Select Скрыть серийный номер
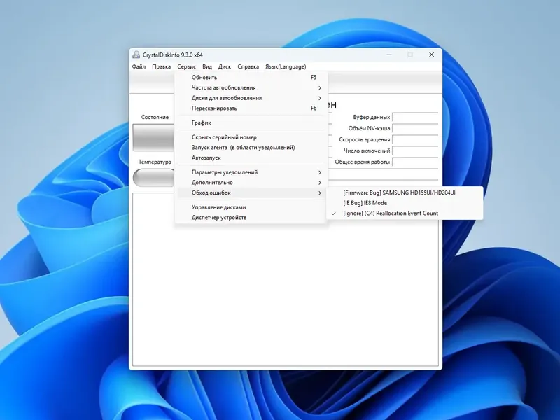The image size is (560, 420). [x=251, y=137]
